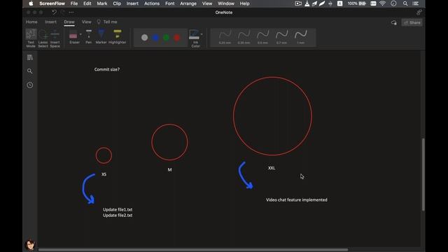Click the ScreenFlow camera menu bar icon
Screen dimensions: 448x252
point(298,3)
